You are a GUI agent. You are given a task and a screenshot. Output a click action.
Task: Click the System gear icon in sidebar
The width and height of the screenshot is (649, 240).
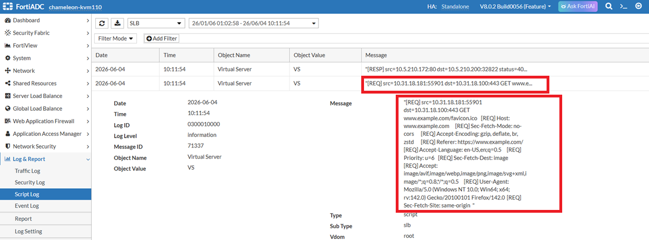7,58
